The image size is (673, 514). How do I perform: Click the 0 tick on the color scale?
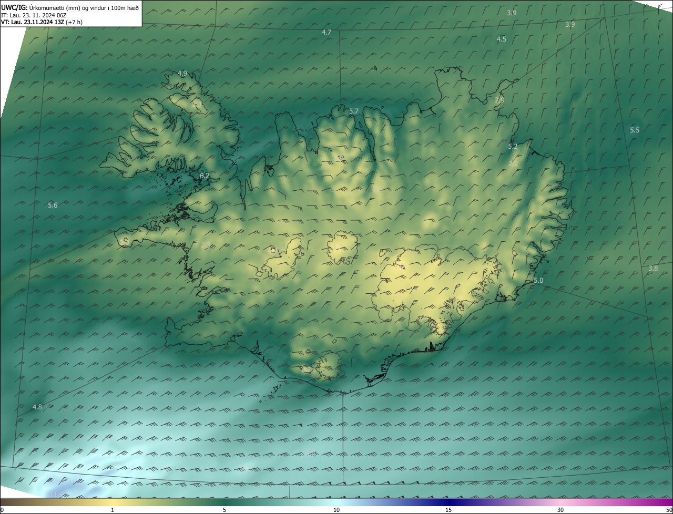tap(2, 510)
